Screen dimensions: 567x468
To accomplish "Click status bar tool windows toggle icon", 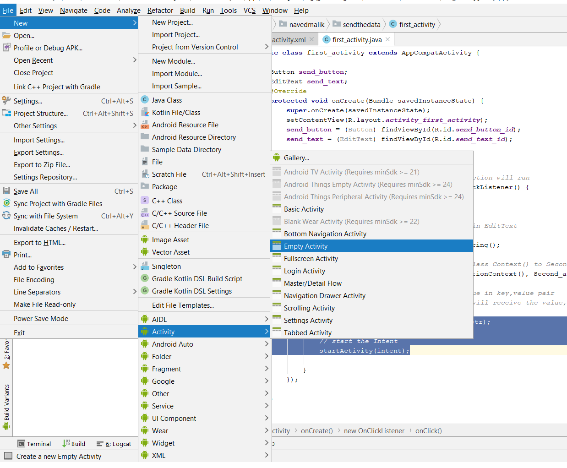I will coord(8,456).
